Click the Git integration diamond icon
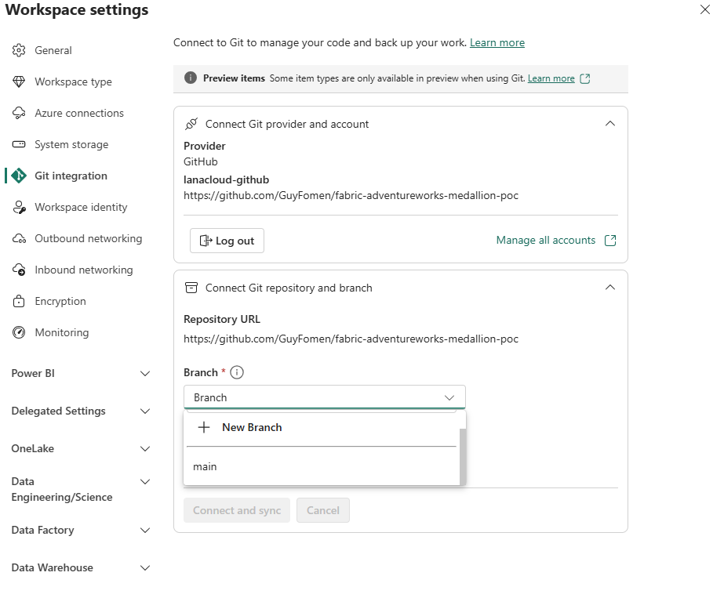This screenshot has width=724, height=616. (19, 176)
